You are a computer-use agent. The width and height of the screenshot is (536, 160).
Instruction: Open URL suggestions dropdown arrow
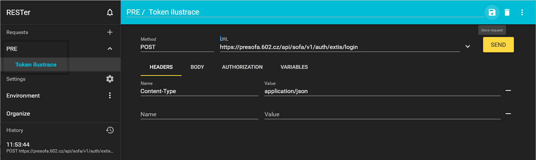pyautogui.click(x=468, y=46)
